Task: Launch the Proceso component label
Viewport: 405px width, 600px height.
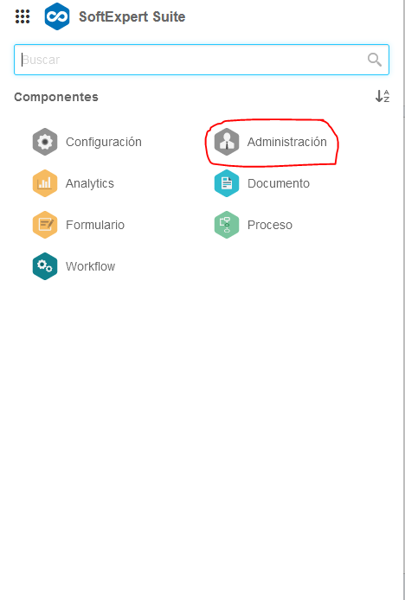Action: point(270,225)
